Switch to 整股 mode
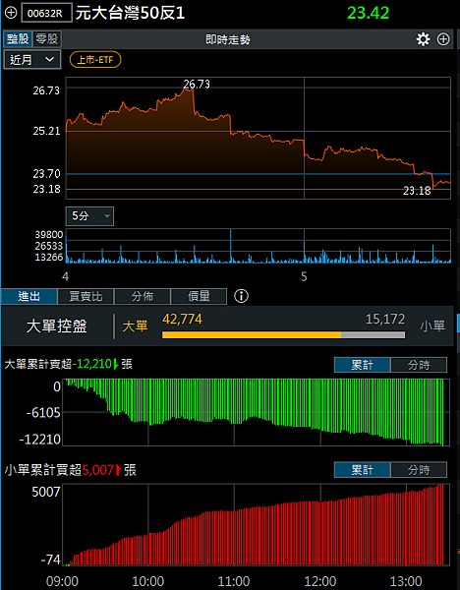Viewport: 460px width, 590px height. [18, 39]
